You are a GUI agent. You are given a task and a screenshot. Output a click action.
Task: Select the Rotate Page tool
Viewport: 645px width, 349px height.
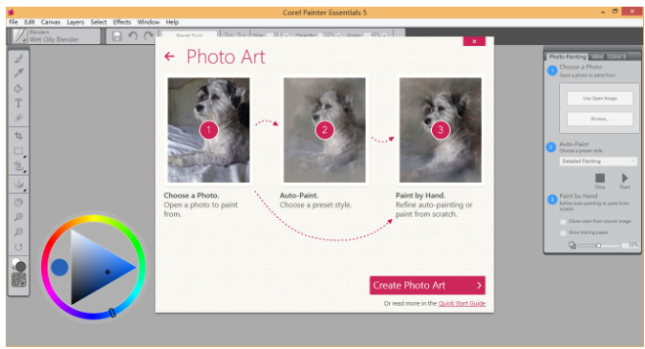[18, 247]
